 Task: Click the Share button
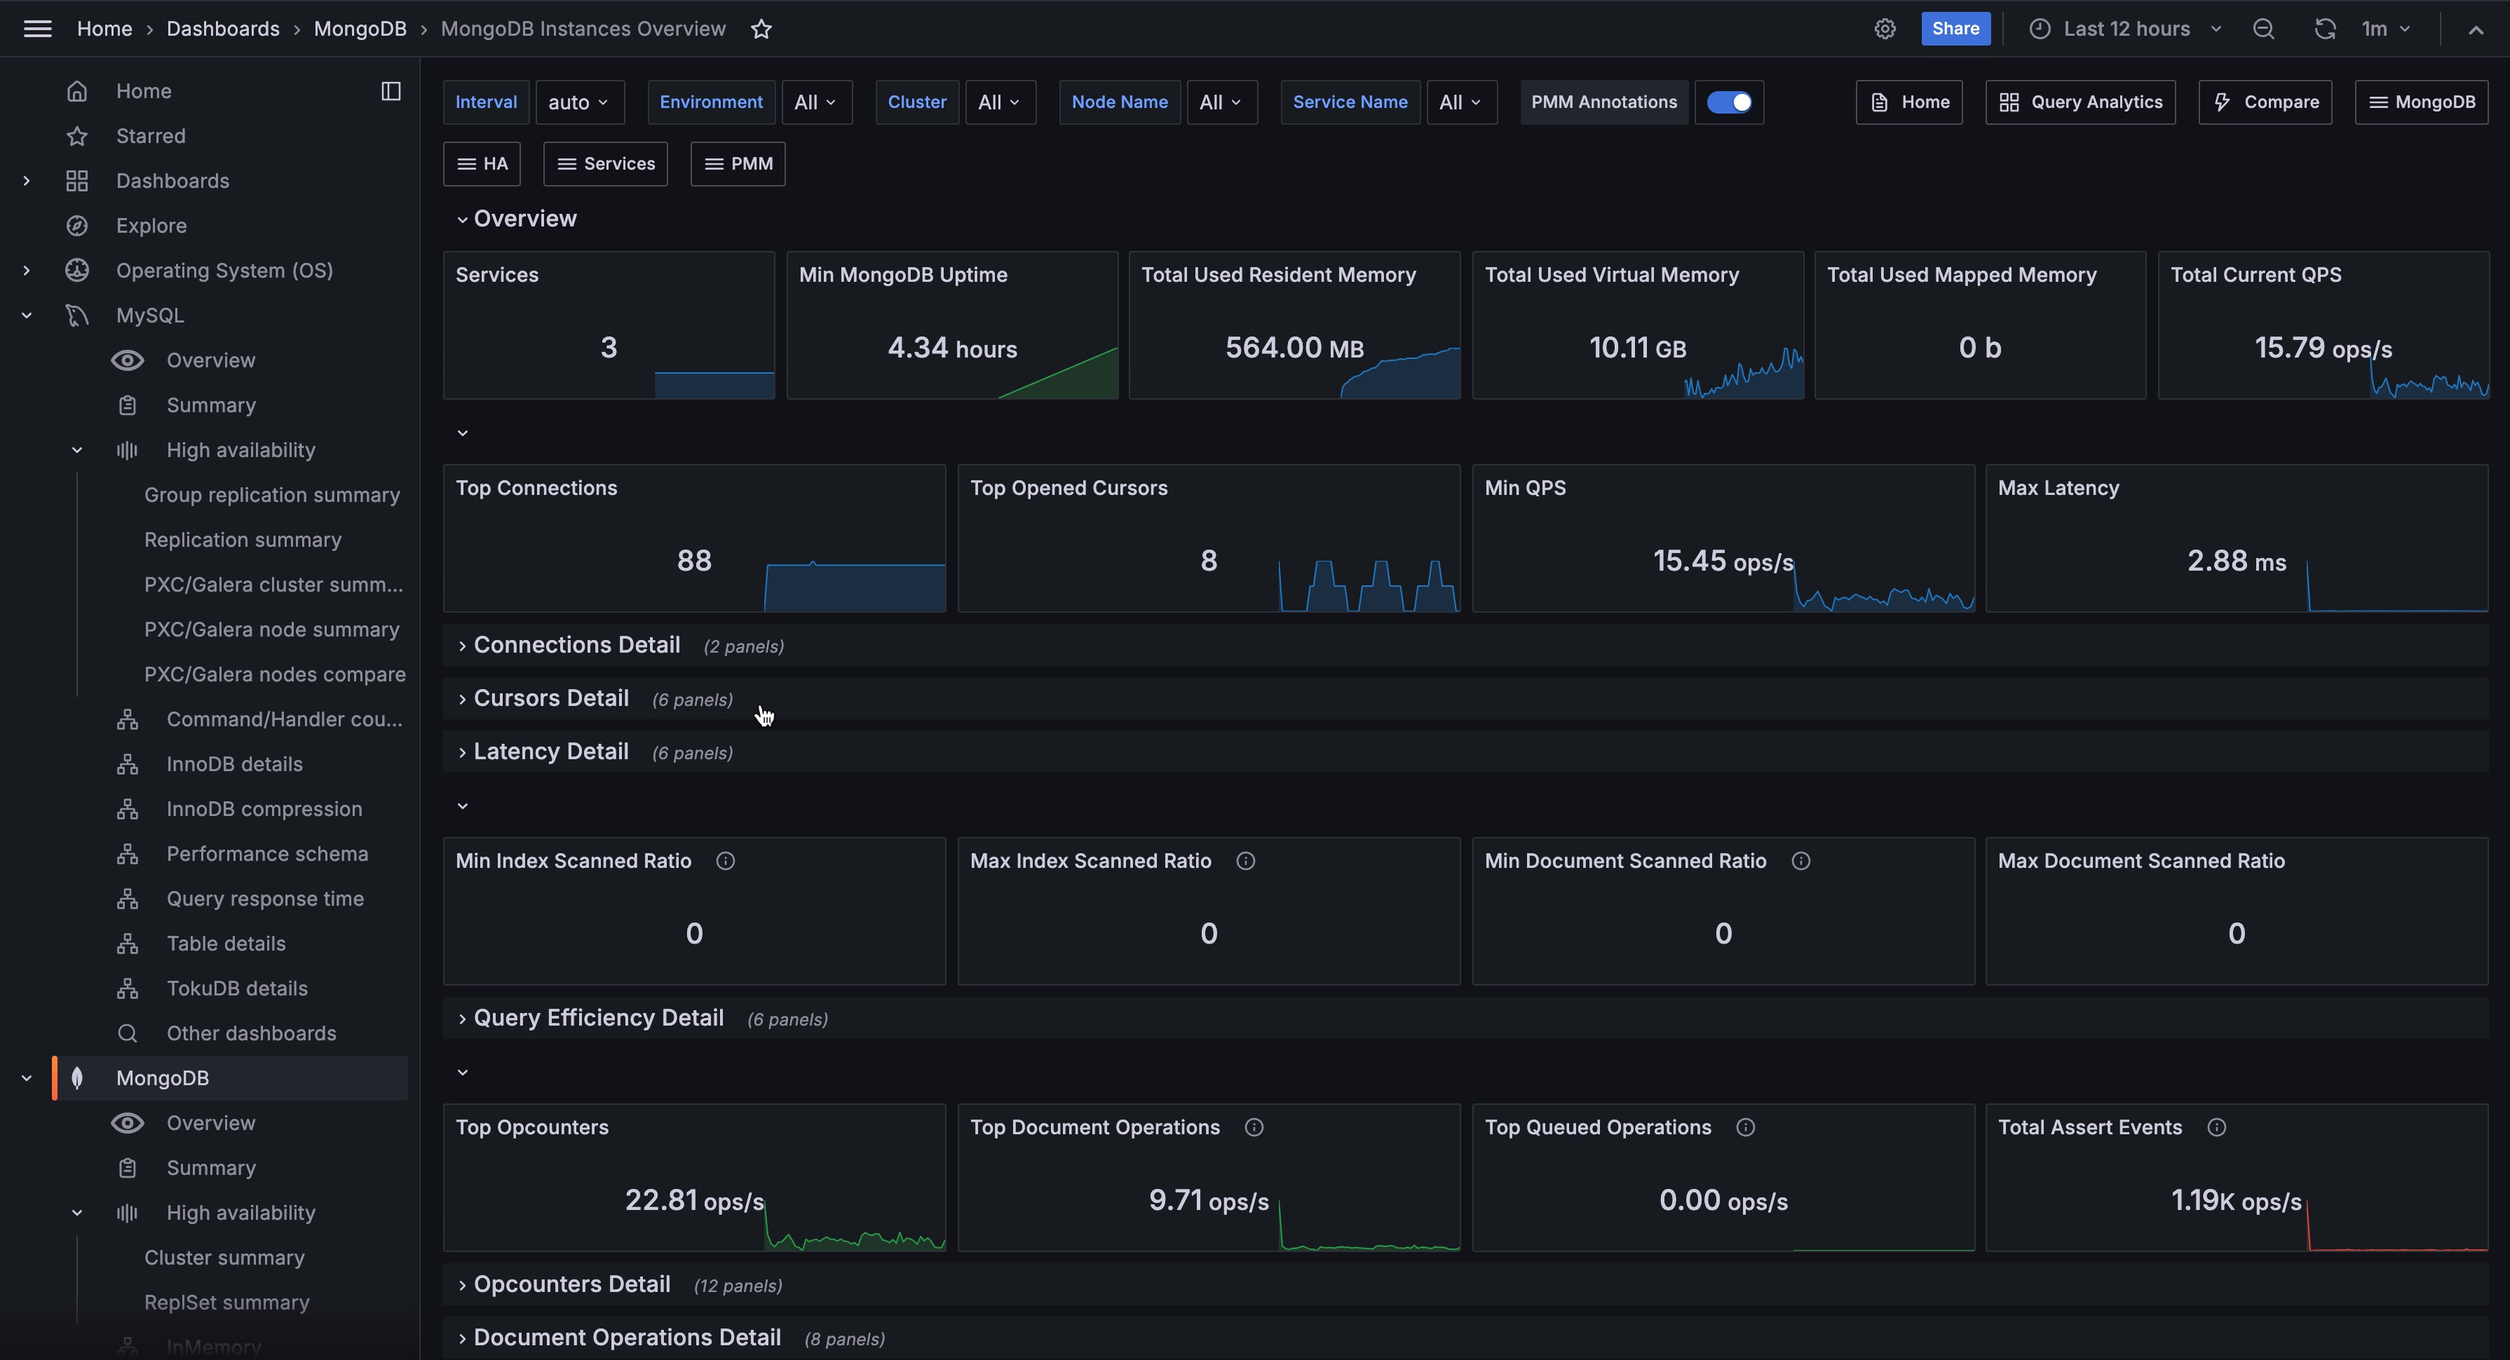click(1955, 28)
